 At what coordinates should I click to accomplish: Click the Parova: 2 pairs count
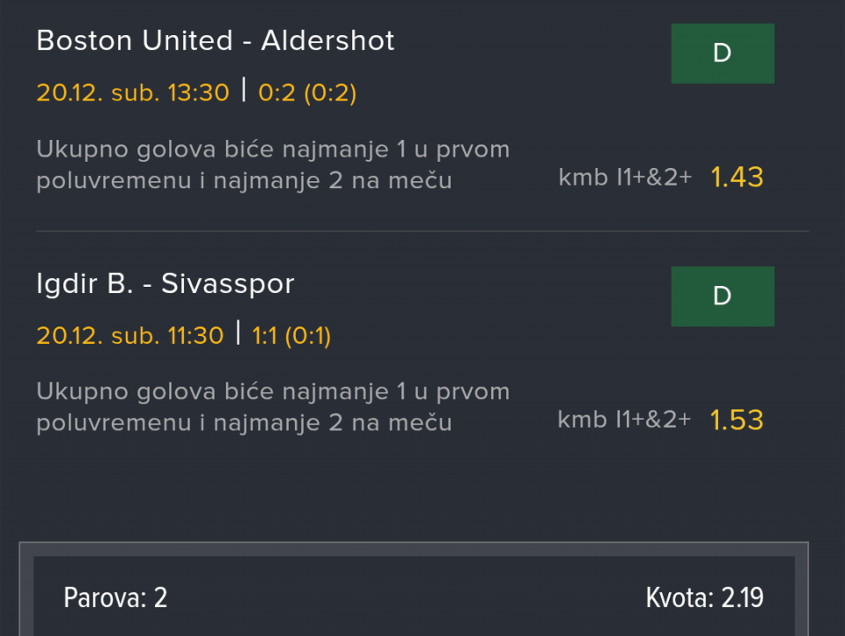[115, 598]
